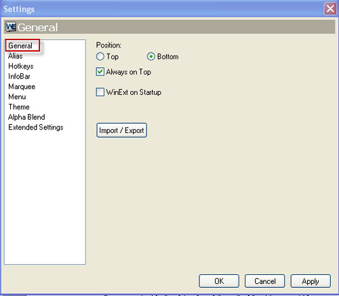Screen dimensions: 339x296
Task: Select the Bottom position radio button
Action: 151,56
